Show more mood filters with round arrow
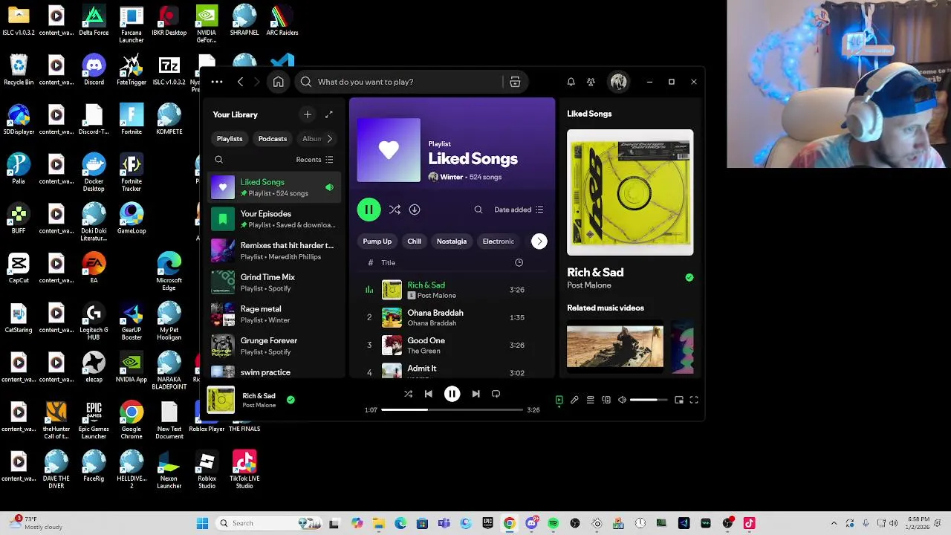Viewport: 951px width, 535px height. coord(539,241)
